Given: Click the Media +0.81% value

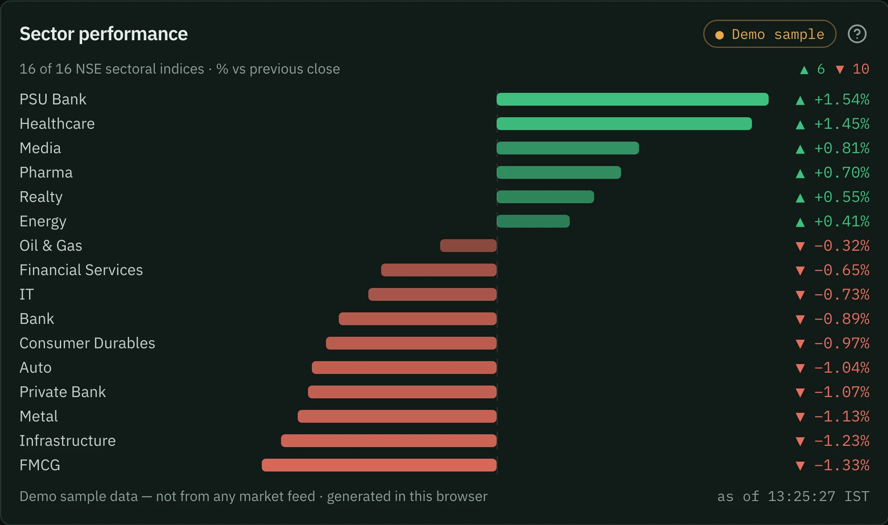Looking at the screenshot, I should [841, 148].
